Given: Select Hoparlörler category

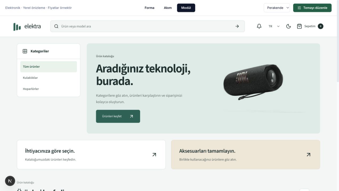Looking at the screenshot, I should click(x=49, y=89).
